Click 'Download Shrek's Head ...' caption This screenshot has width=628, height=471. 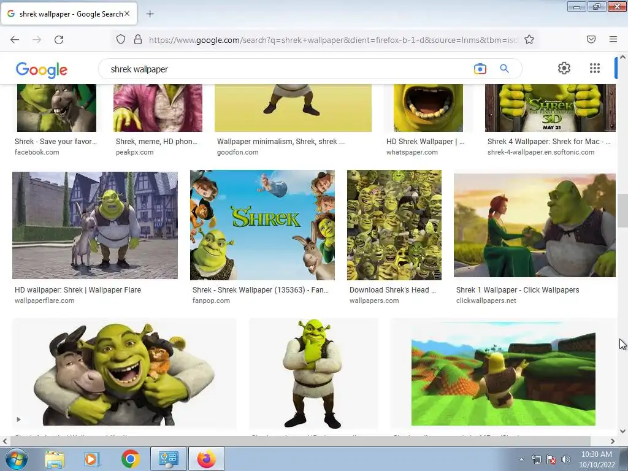click(392, 290)
